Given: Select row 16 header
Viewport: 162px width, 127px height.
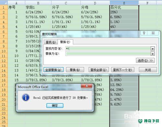Looking at the screenshot, I should (4, 80).
